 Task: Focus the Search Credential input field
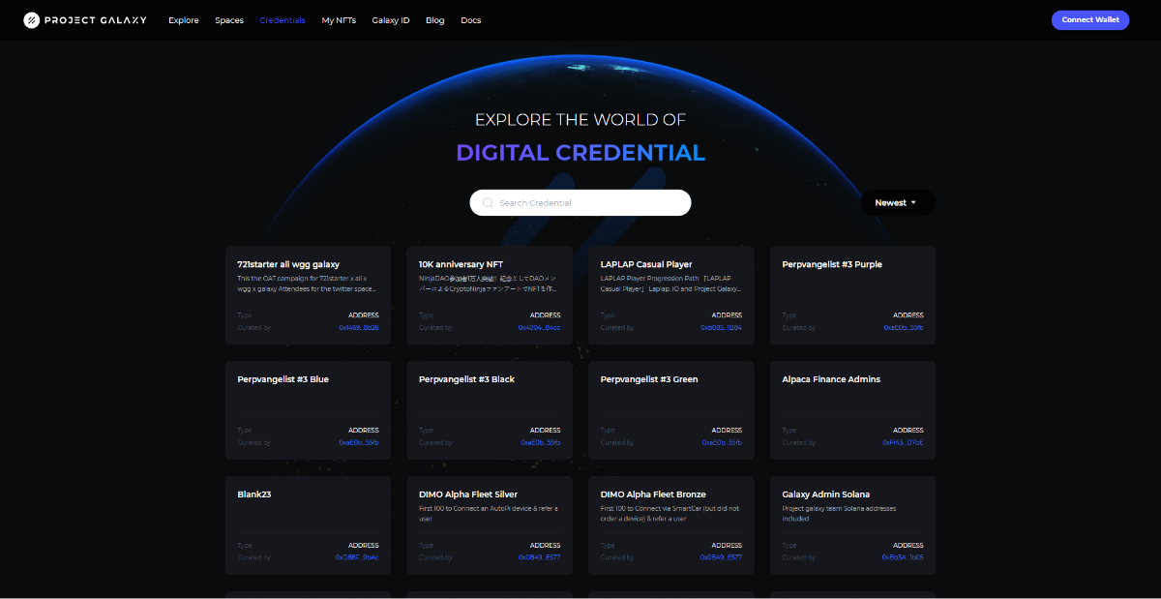(x=590, y=203)
